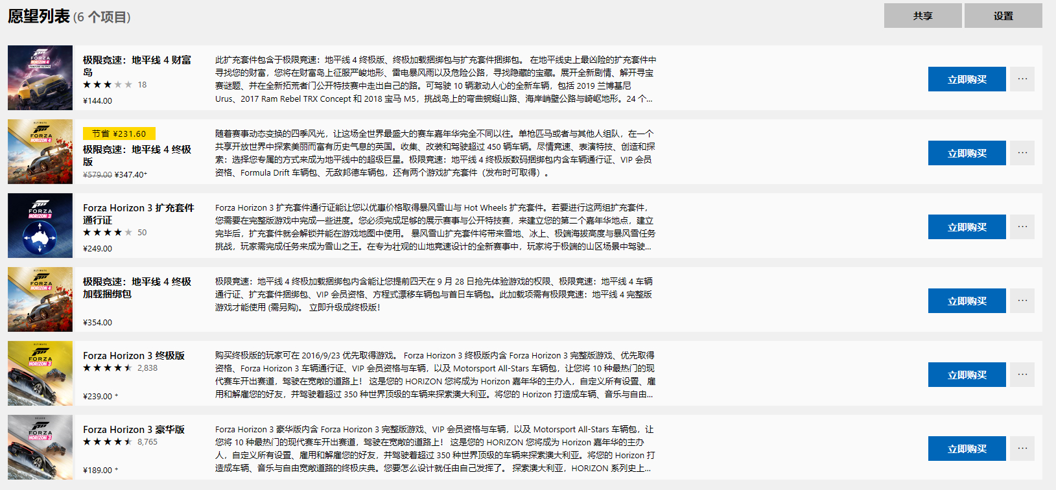
Task: Open more options for 地平线 4 终极版
Action: coord(1022,153)
